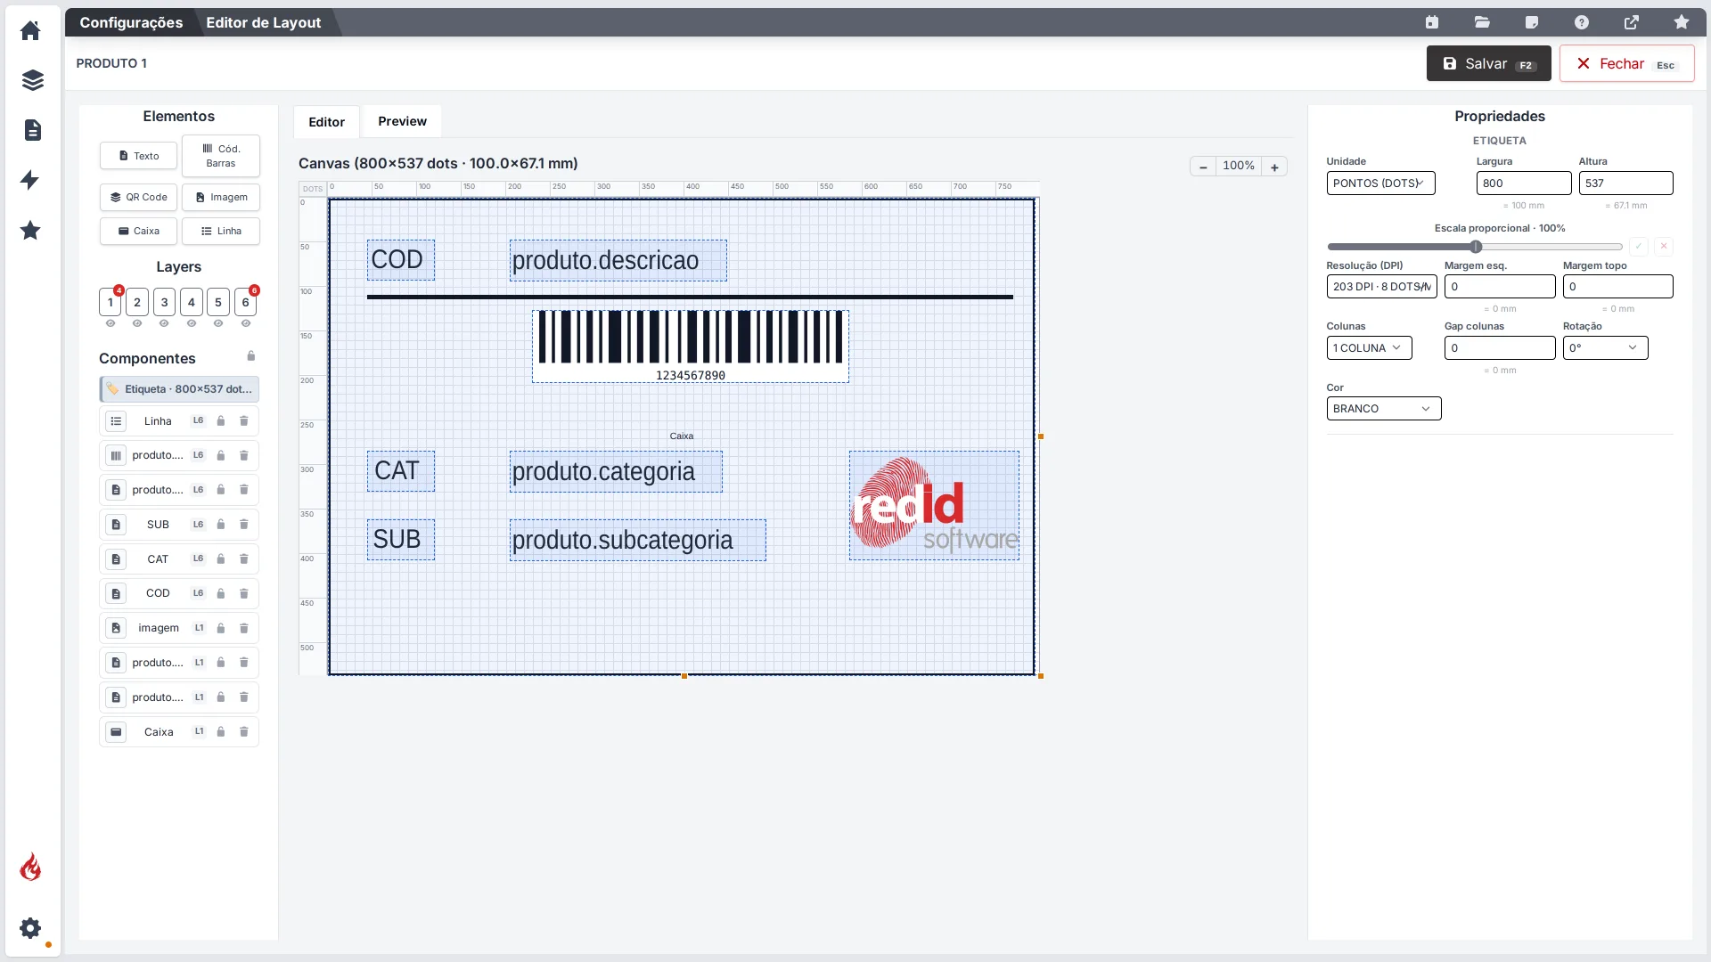
Task: Click the help question mark icon
Action: (1581, 22)
